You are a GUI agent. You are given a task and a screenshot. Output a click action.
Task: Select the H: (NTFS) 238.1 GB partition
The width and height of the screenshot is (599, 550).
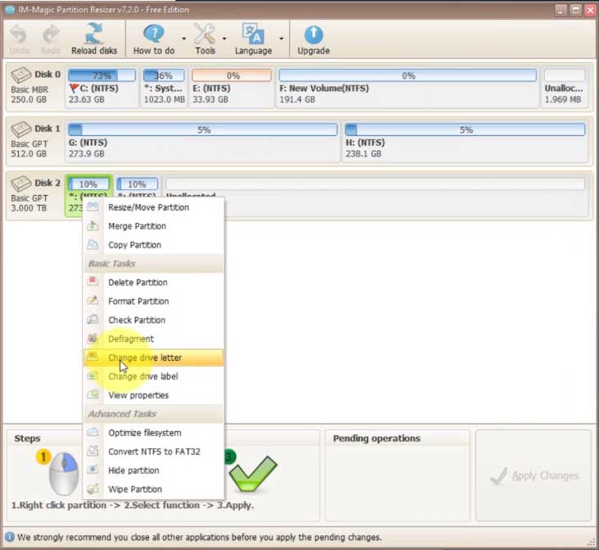point(465,142)
